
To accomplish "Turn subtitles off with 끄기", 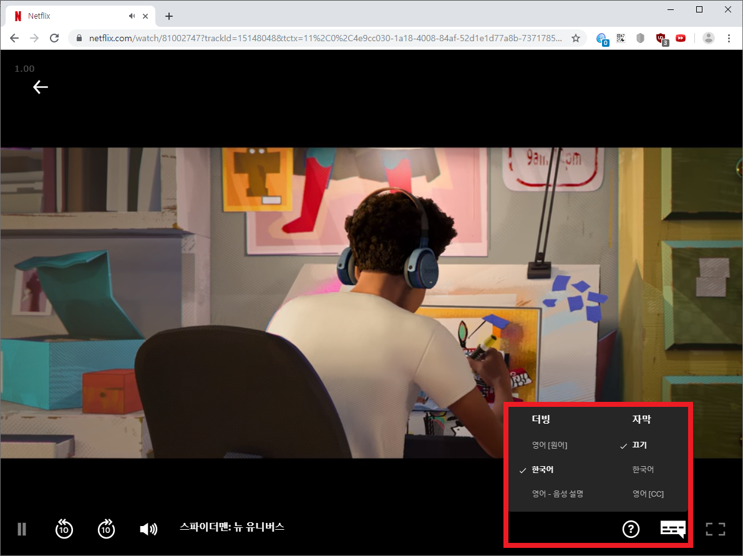I will pyautogui.click(x=639, y=445).
